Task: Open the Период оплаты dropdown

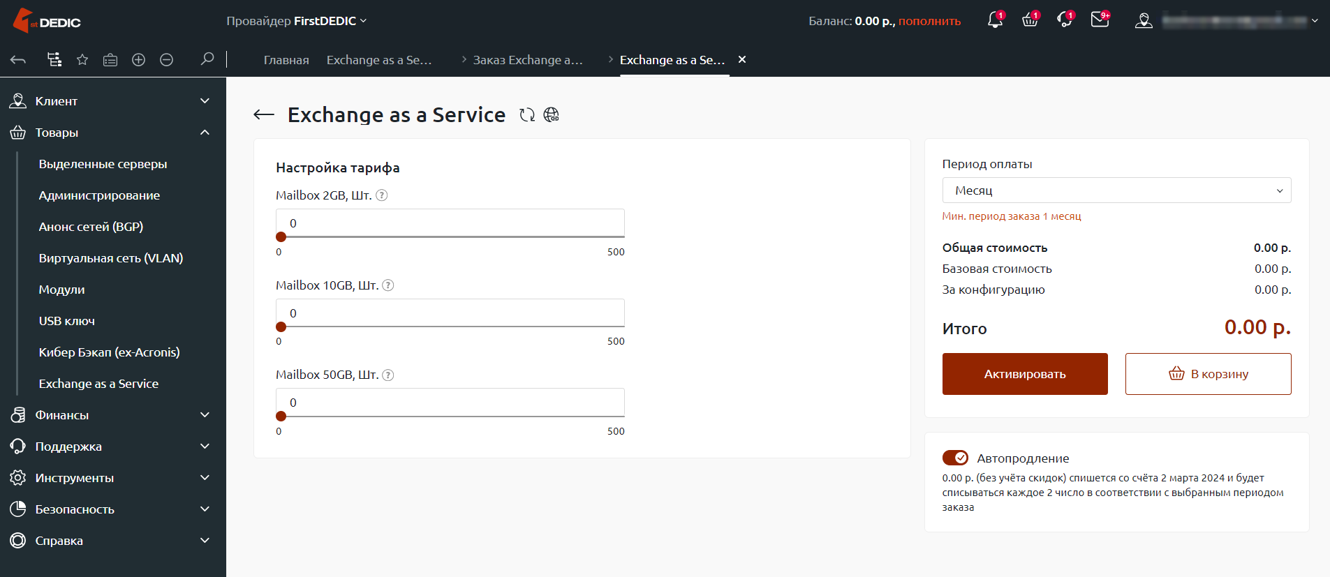Action: (x=1116, y=190)
